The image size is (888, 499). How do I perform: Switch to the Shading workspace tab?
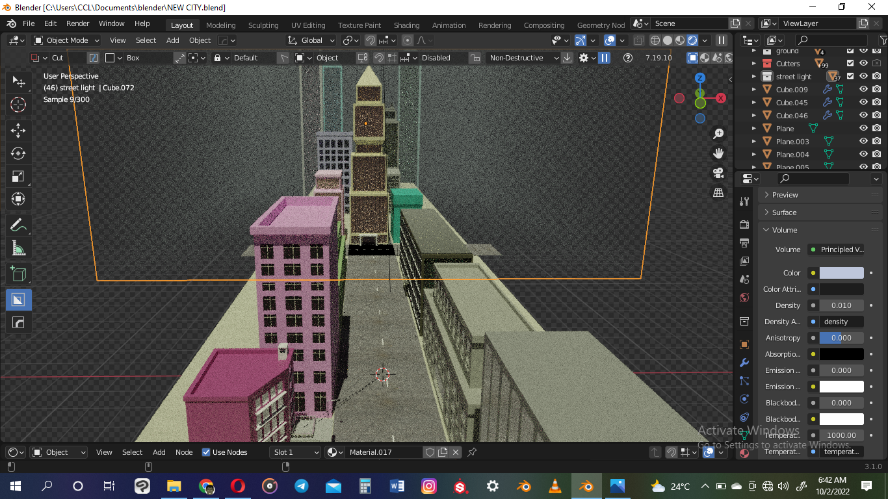tap(407, 25)
